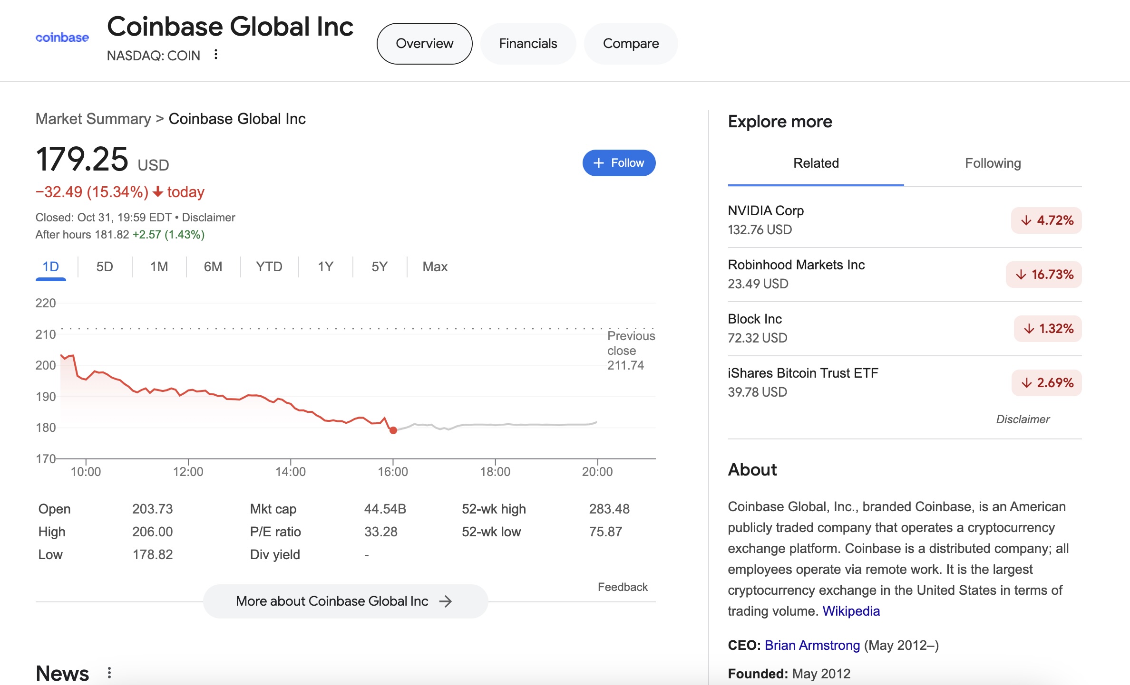The width and height of the screenshot is (1130, 685).
Task: Click the Coinbase Global Inc page title
Action: 230,26
